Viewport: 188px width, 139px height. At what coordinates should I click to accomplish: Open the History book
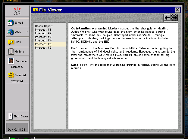coord(17,51)
